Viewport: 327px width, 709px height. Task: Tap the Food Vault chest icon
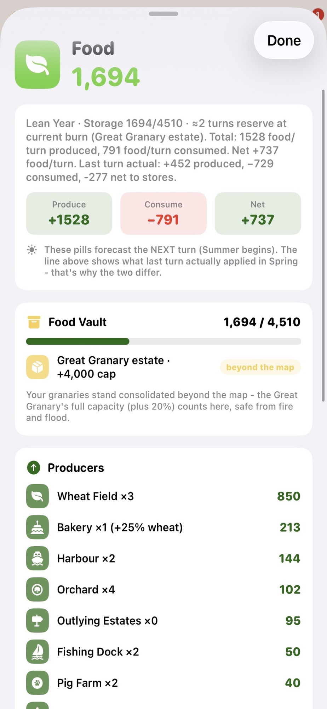34,322
